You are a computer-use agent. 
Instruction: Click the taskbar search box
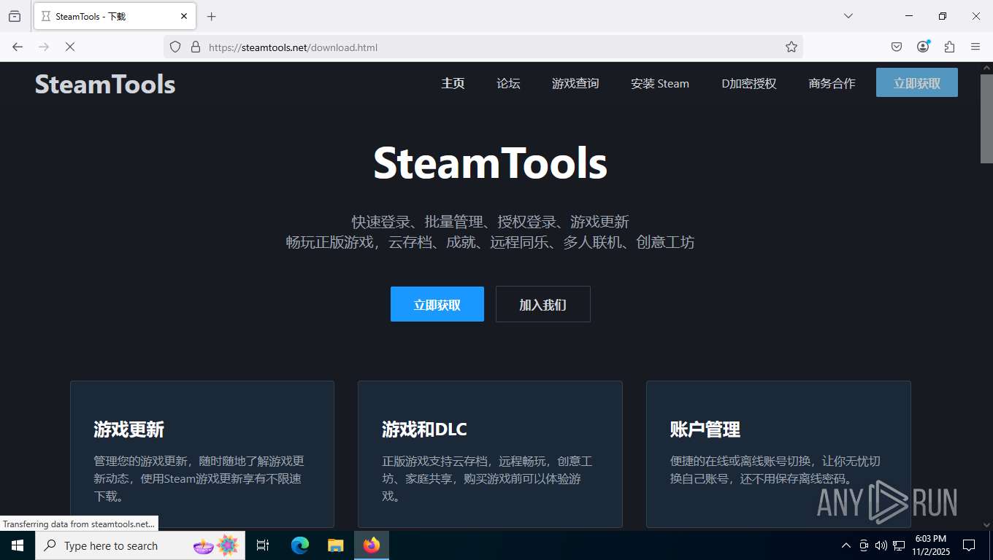pos(140,545)
